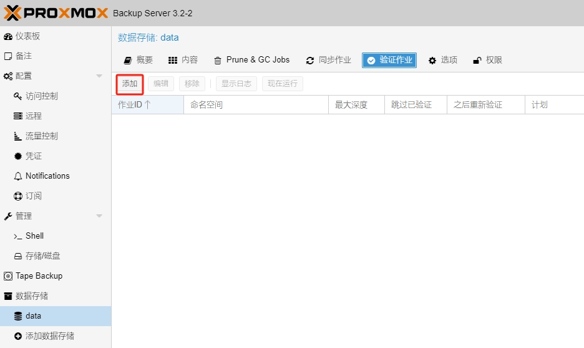This screenshot has width=584, height=348.
Task: Switch to 概要 summary tab
Action: [138, 60]
